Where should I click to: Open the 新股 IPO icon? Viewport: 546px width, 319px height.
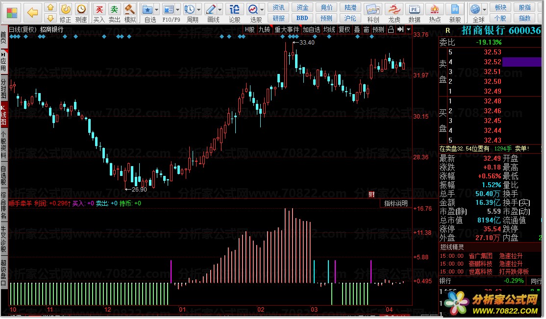[455, 9]
